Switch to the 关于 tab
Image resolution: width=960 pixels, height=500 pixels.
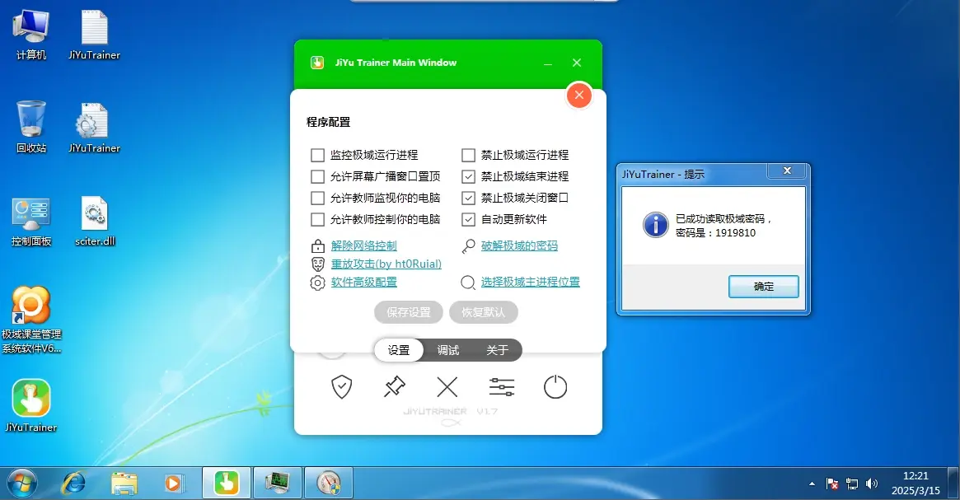coord(497,350)
